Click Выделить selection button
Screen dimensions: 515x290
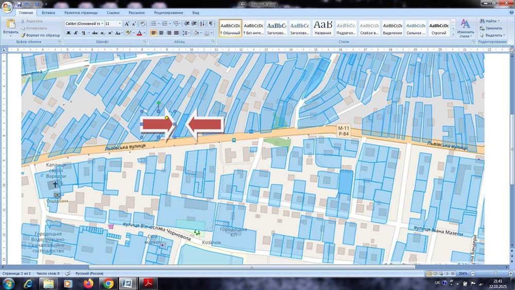click(x=492, y=35)
